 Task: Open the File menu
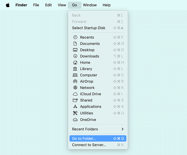[36, 5]
